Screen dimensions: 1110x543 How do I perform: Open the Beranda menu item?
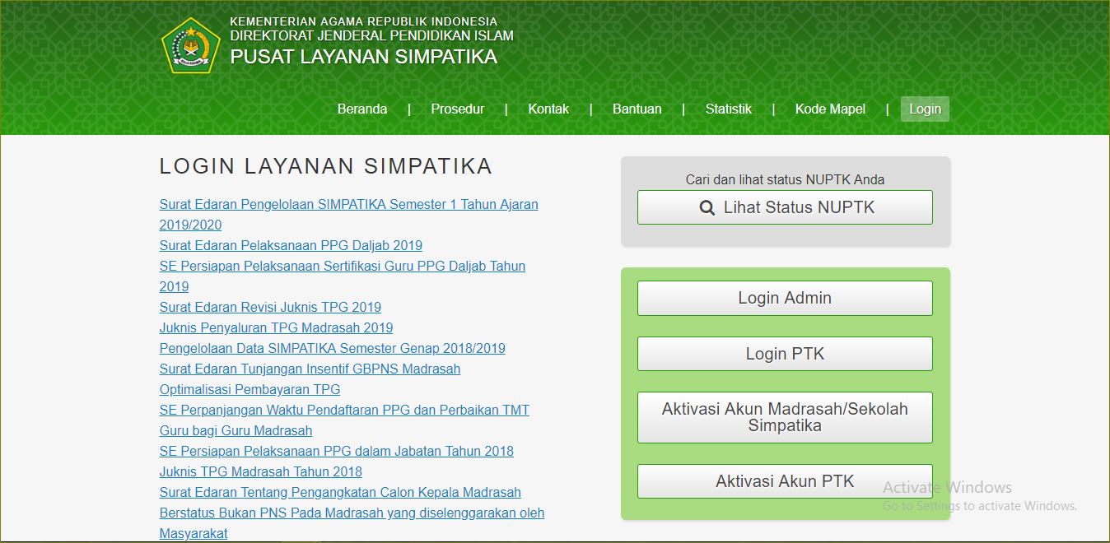click(362, 109)
